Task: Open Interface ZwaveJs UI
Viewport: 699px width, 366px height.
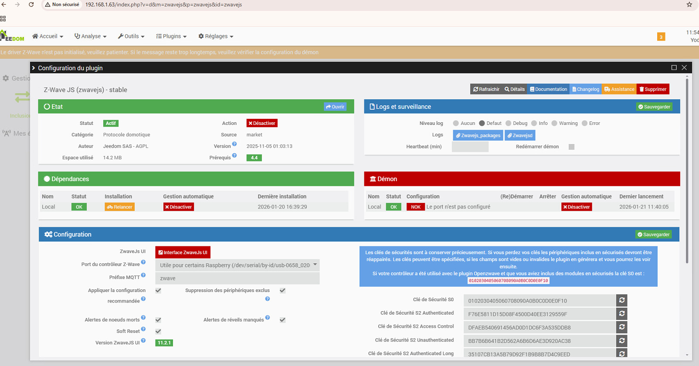Action: (x=183, y=252)
